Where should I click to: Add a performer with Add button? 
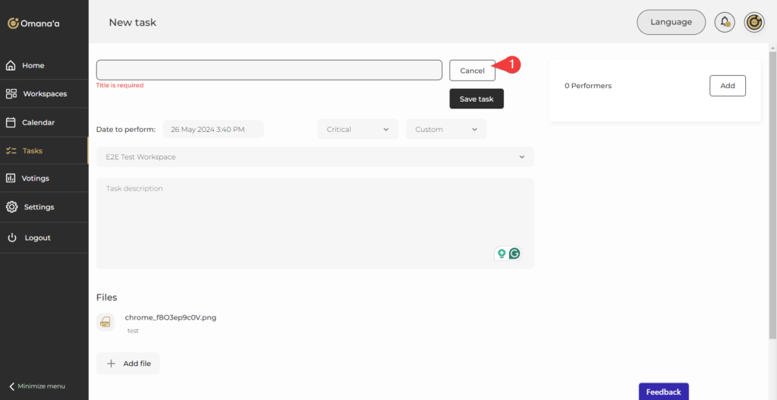click(727, 86)
